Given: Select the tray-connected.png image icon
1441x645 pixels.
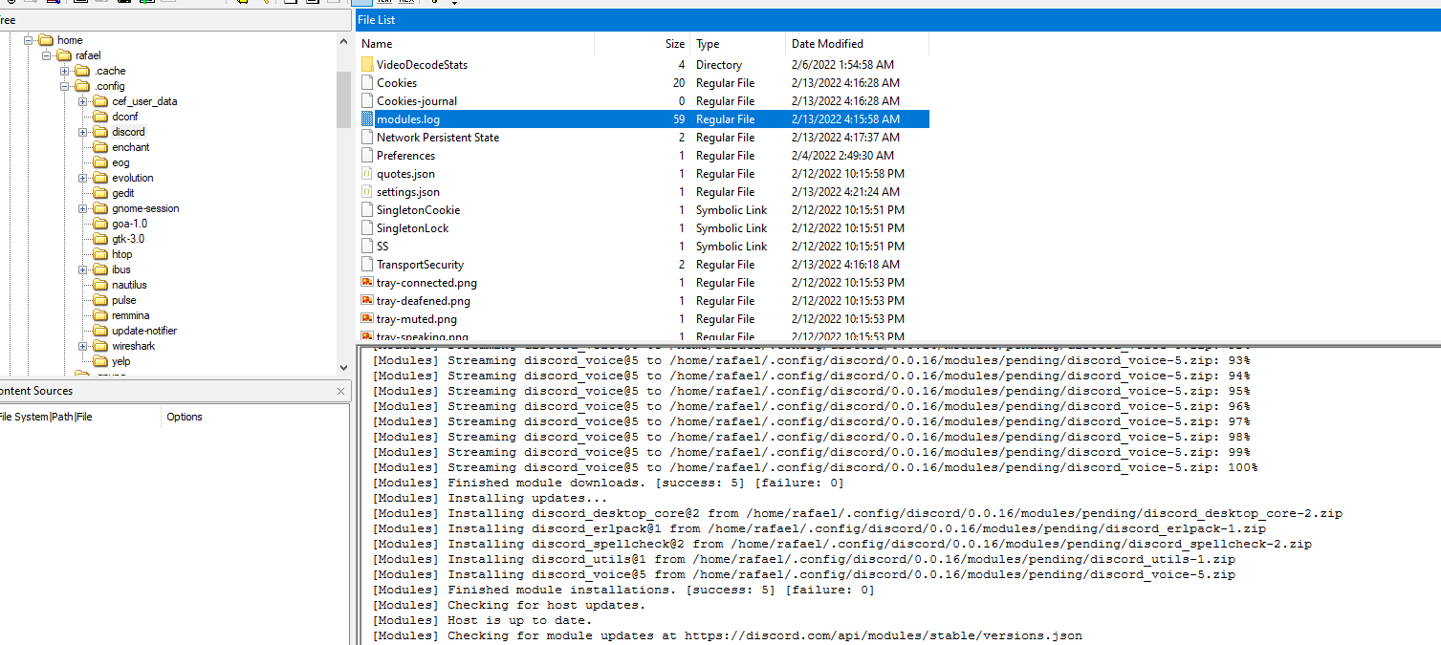Looking at the screenshot, I should point(367,283).
